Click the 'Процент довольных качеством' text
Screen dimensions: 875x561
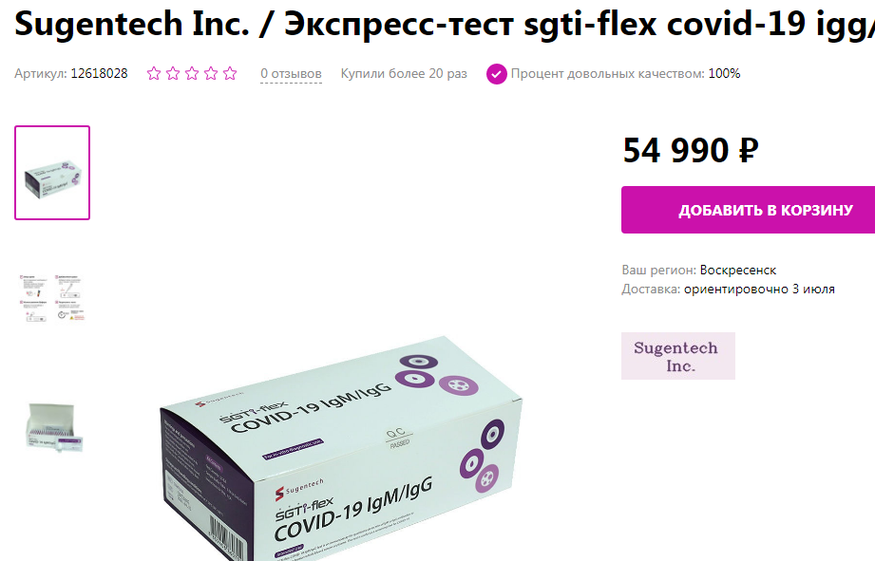607,74
